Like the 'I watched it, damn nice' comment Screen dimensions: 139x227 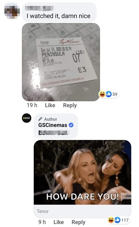[x=50, y=105]
